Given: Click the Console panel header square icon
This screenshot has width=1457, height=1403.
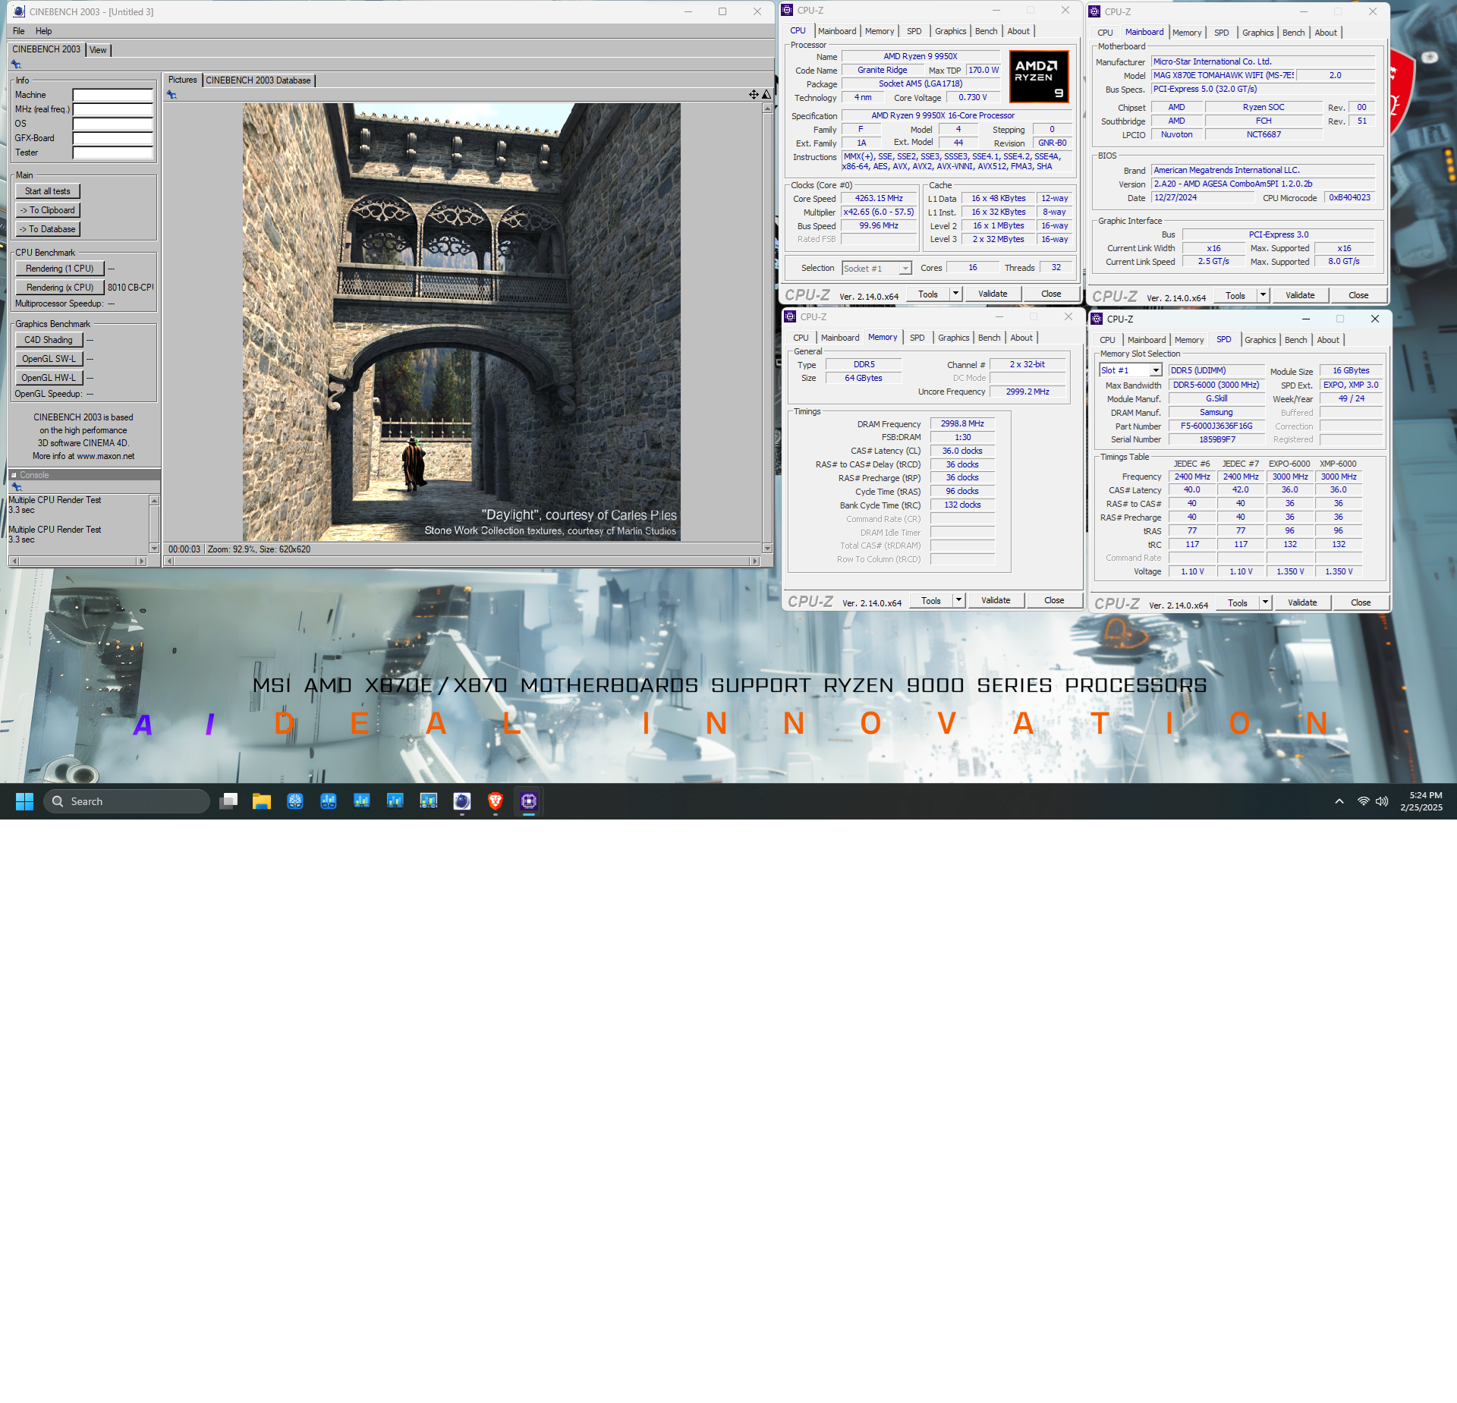Looking at the screenshot, I should pos(14,475).
